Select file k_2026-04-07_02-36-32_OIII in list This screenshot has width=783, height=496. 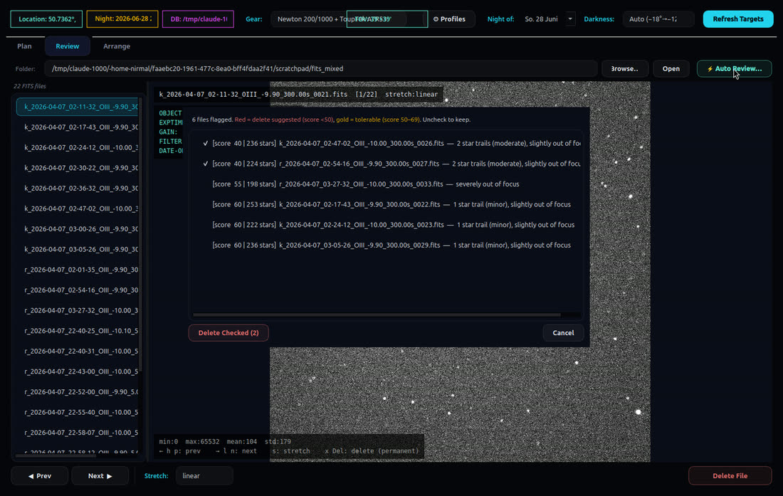point(78,188)
